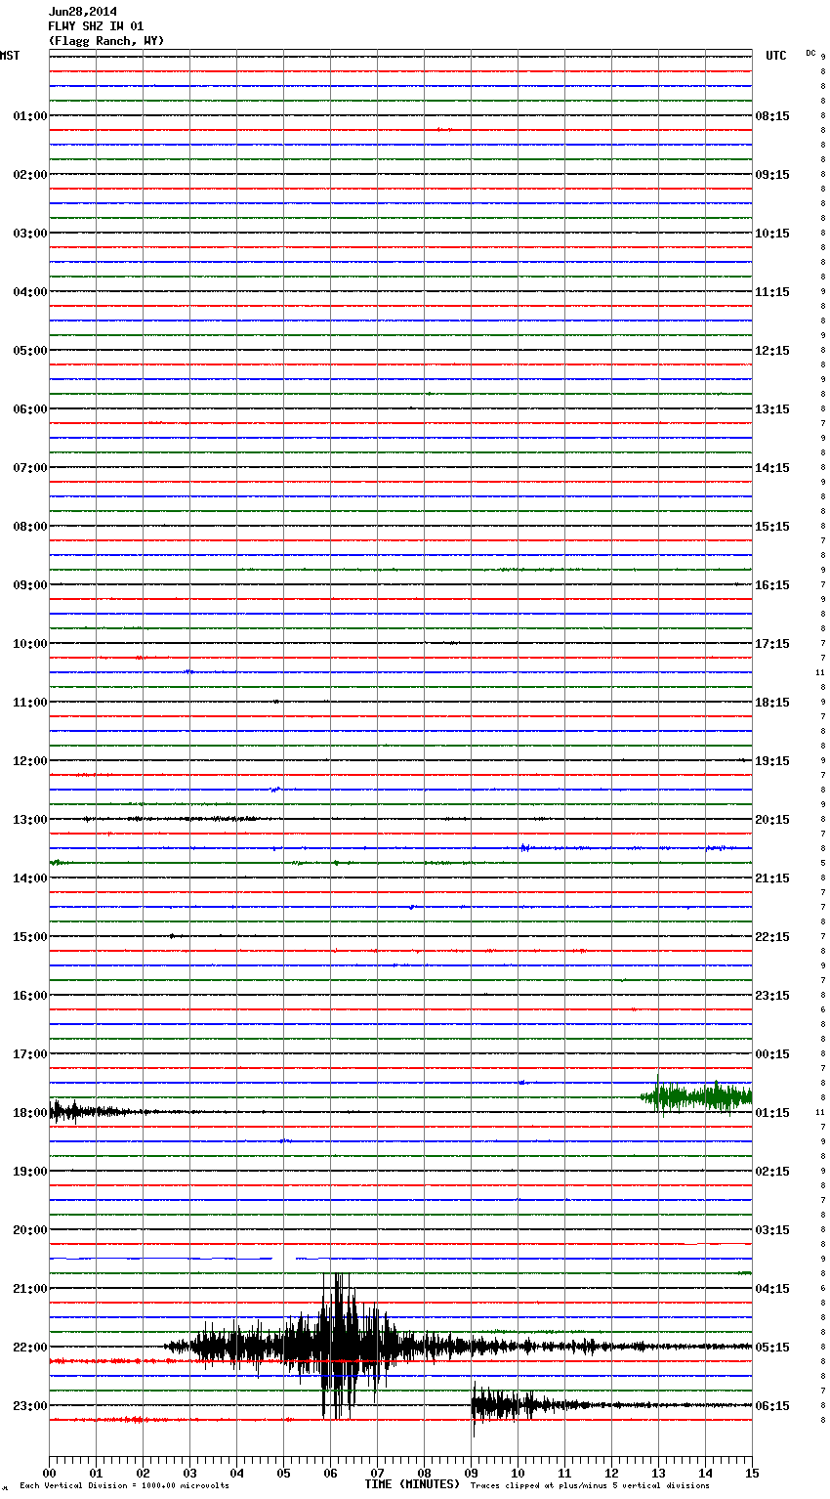This screenshot has width=830, height=1499.
Task: Click the DC column heading
Action: point(810,53)
